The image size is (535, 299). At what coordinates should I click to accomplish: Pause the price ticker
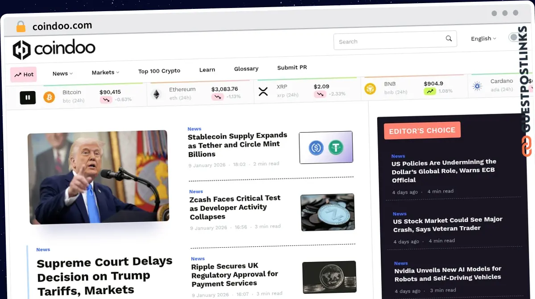click(x=28, y=97)
